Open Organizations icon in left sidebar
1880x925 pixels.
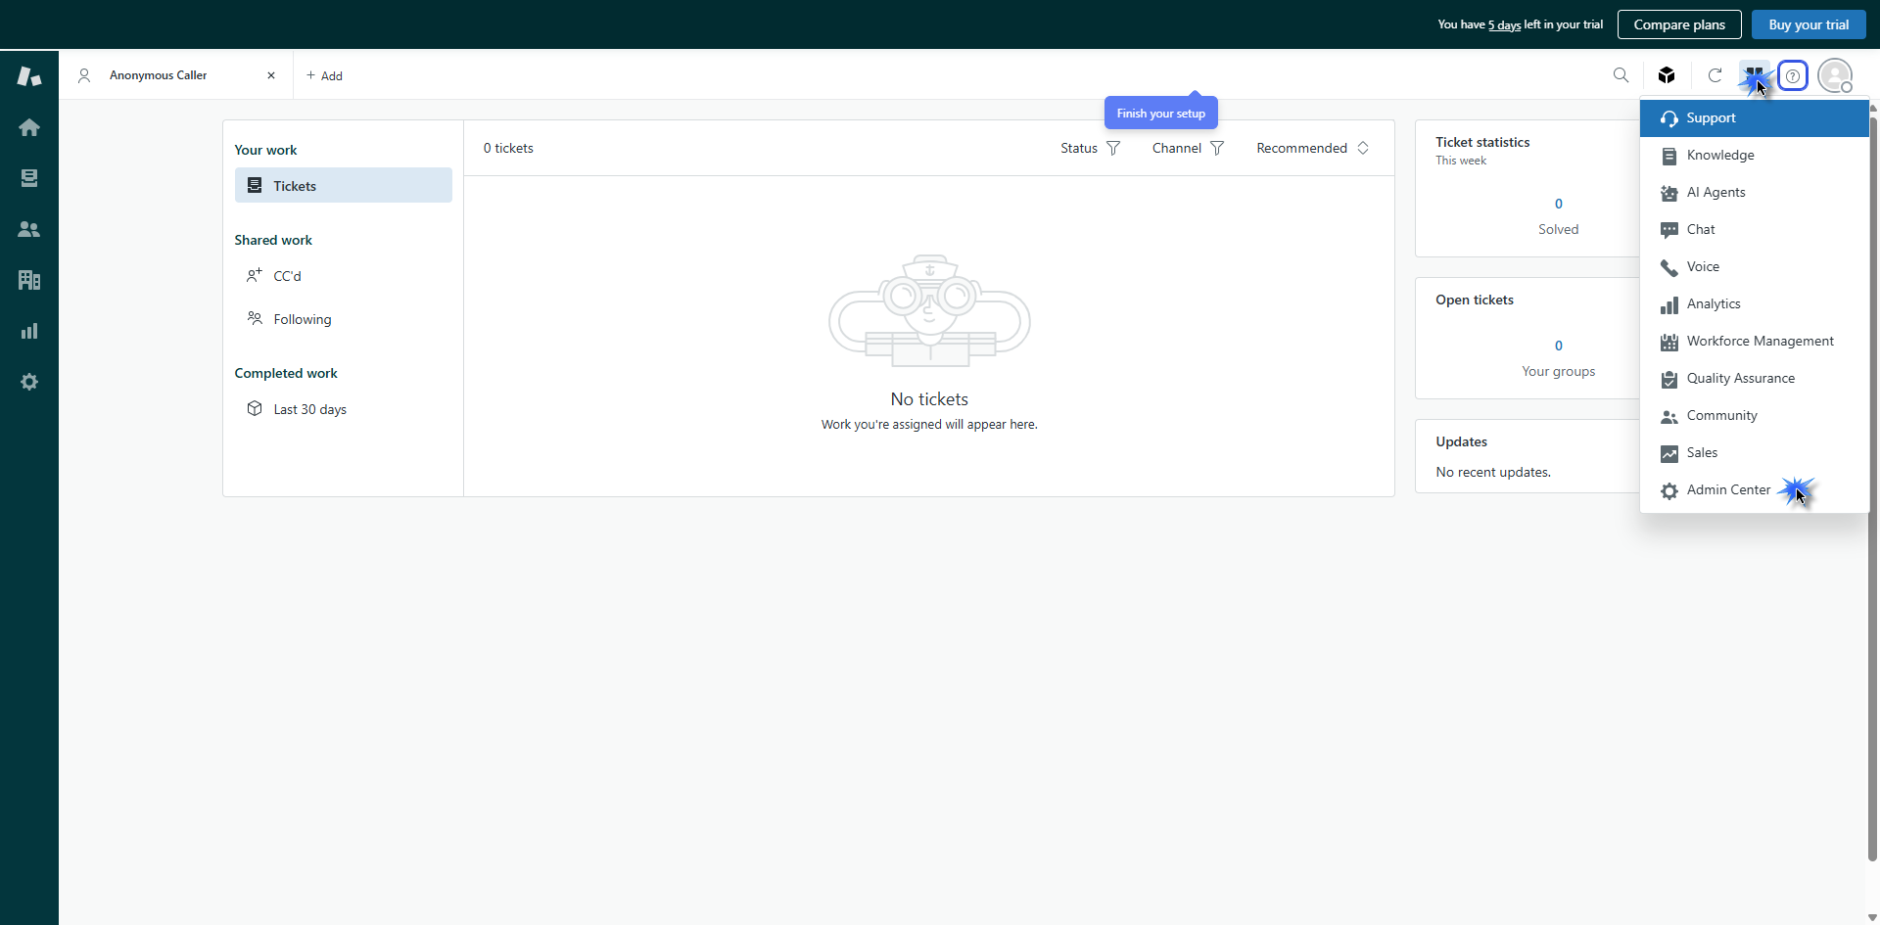(x=29, y=280)
